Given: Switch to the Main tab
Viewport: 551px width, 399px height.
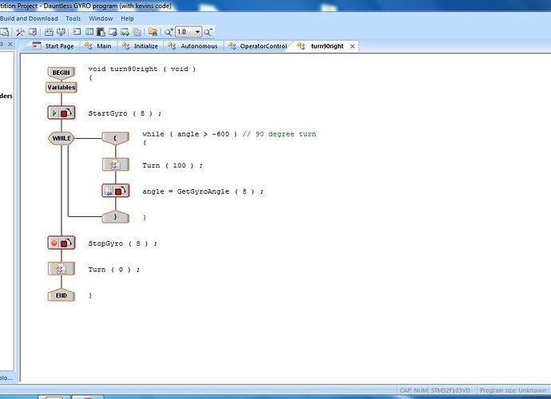Looking at the screenshot, I should [98, 46].
